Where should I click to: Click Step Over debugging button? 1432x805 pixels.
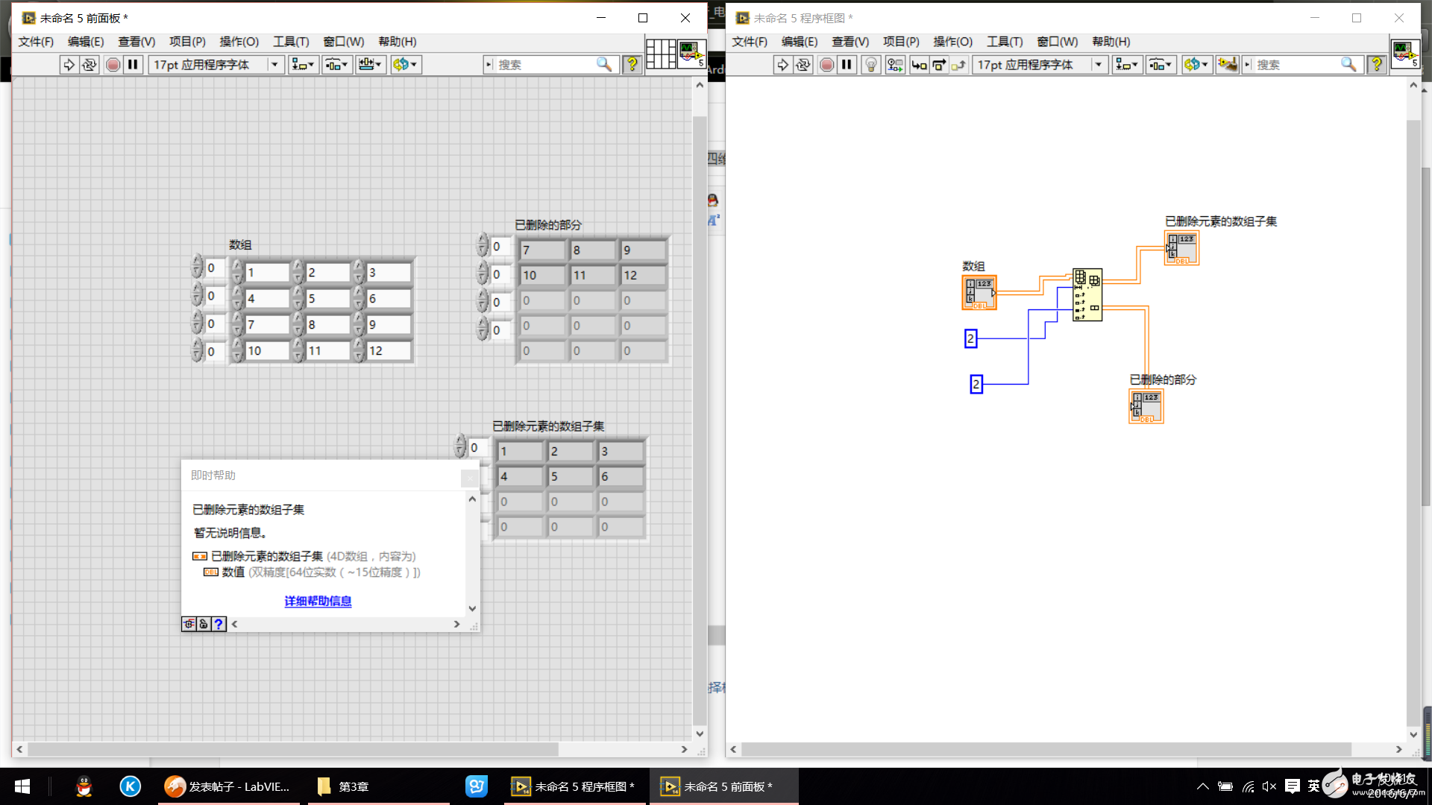pos(939,65)
